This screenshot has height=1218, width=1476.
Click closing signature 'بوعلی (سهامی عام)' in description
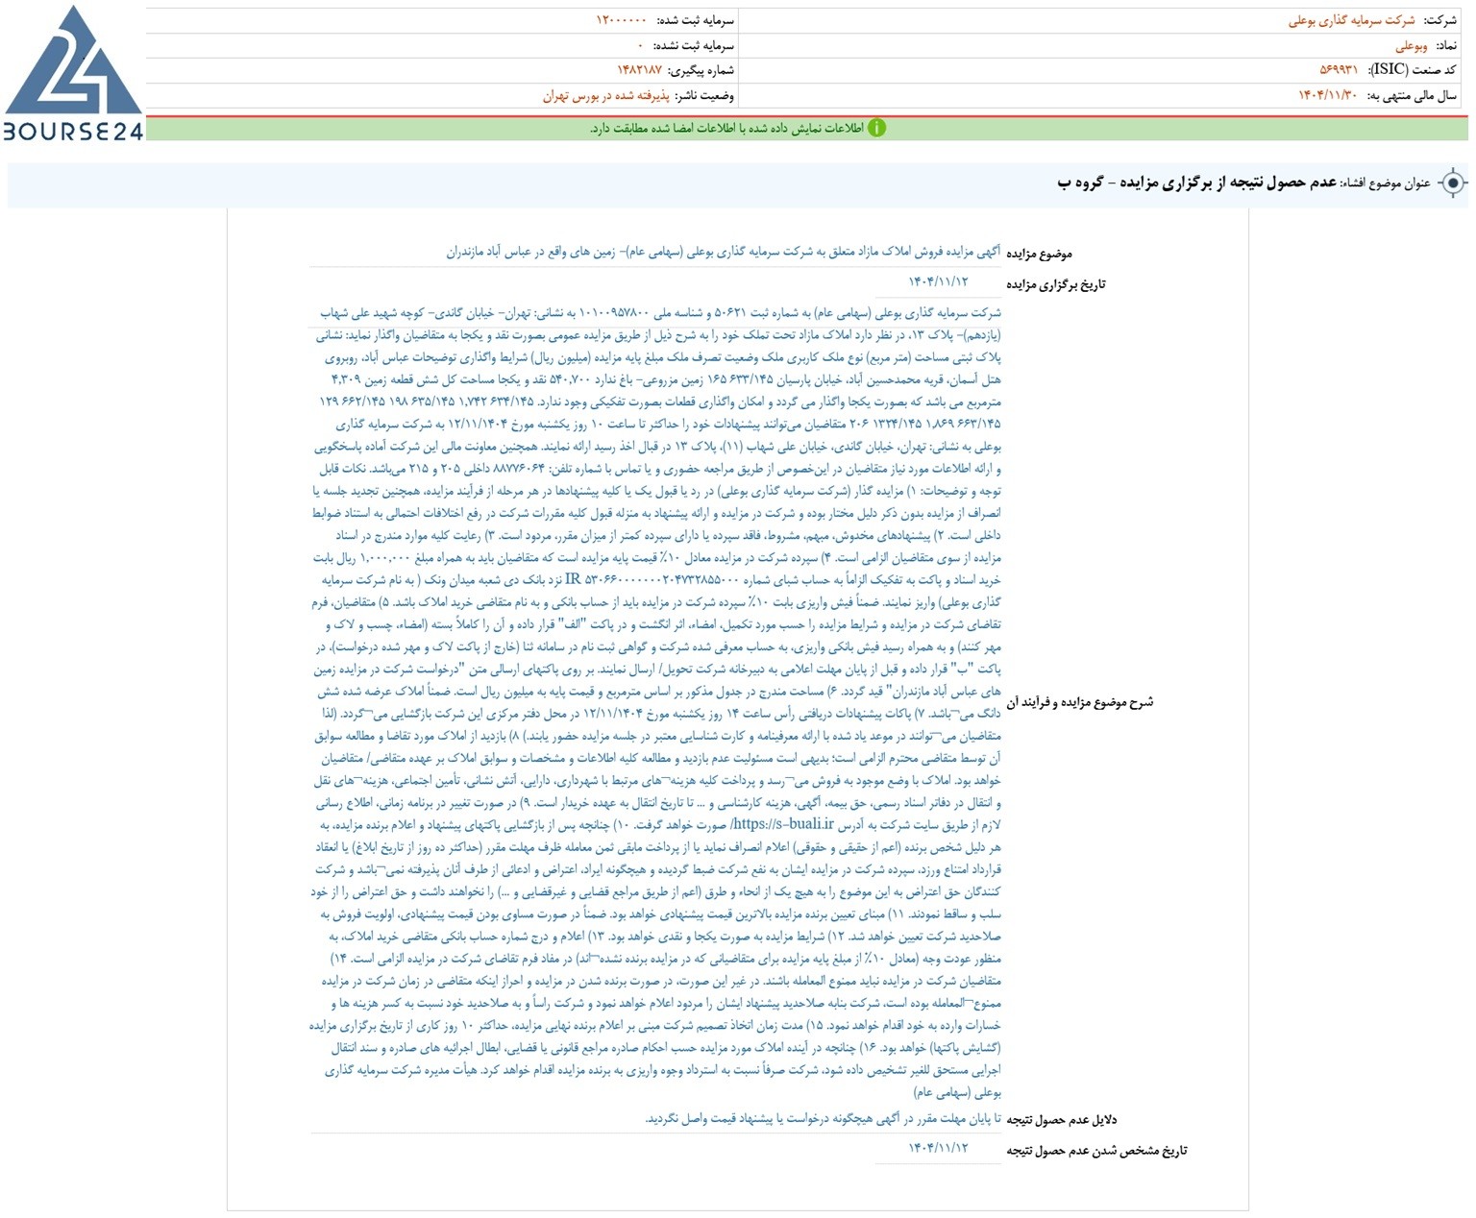(957, 1092)
